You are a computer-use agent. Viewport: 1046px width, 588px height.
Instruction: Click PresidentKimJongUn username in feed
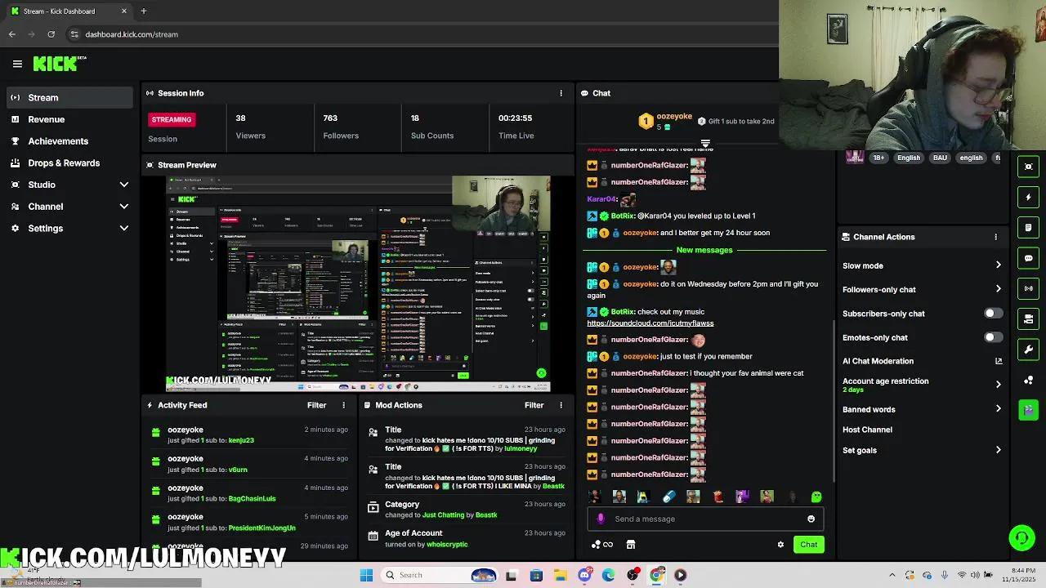(x=261, y=528)
